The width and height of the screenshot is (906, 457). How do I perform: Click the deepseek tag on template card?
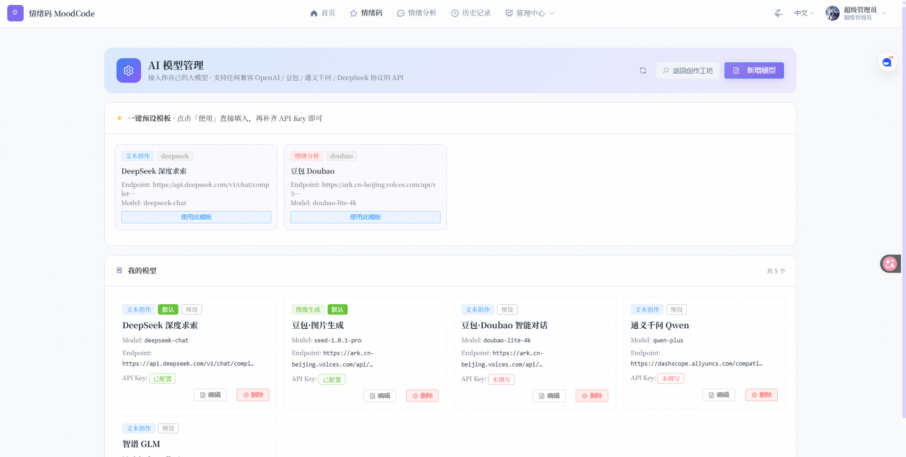coord(175,156)
